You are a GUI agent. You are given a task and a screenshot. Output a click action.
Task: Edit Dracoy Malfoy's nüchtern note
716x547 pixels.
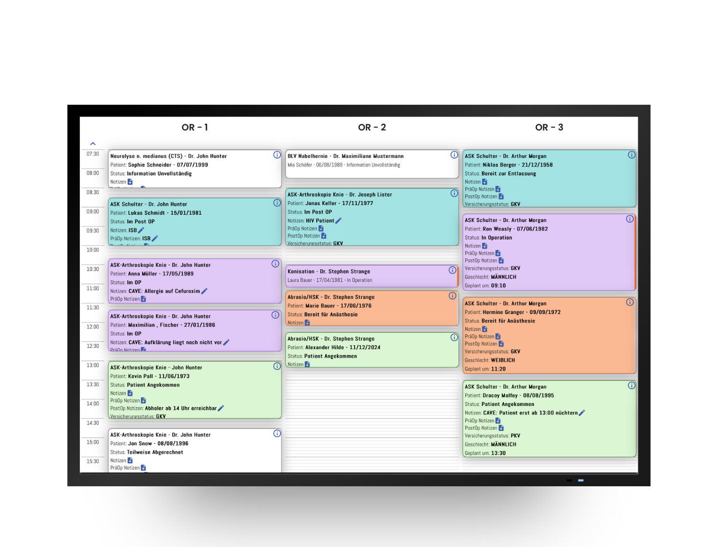coord(582,413)
